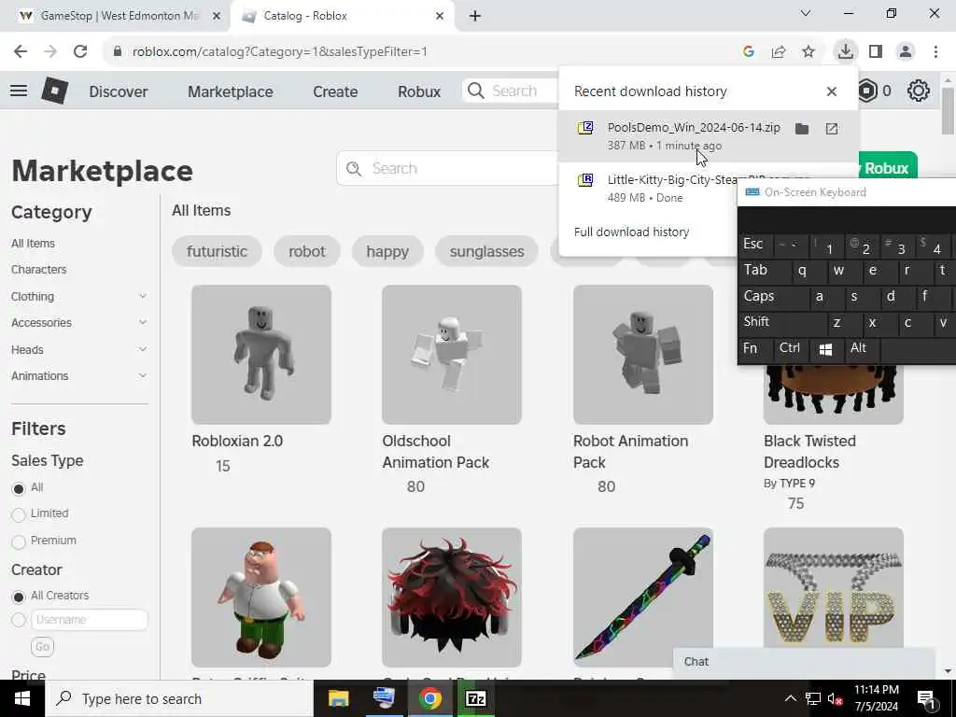
Task: Open the Chrome tab search dropdown
Action: (x=806, y=13)
